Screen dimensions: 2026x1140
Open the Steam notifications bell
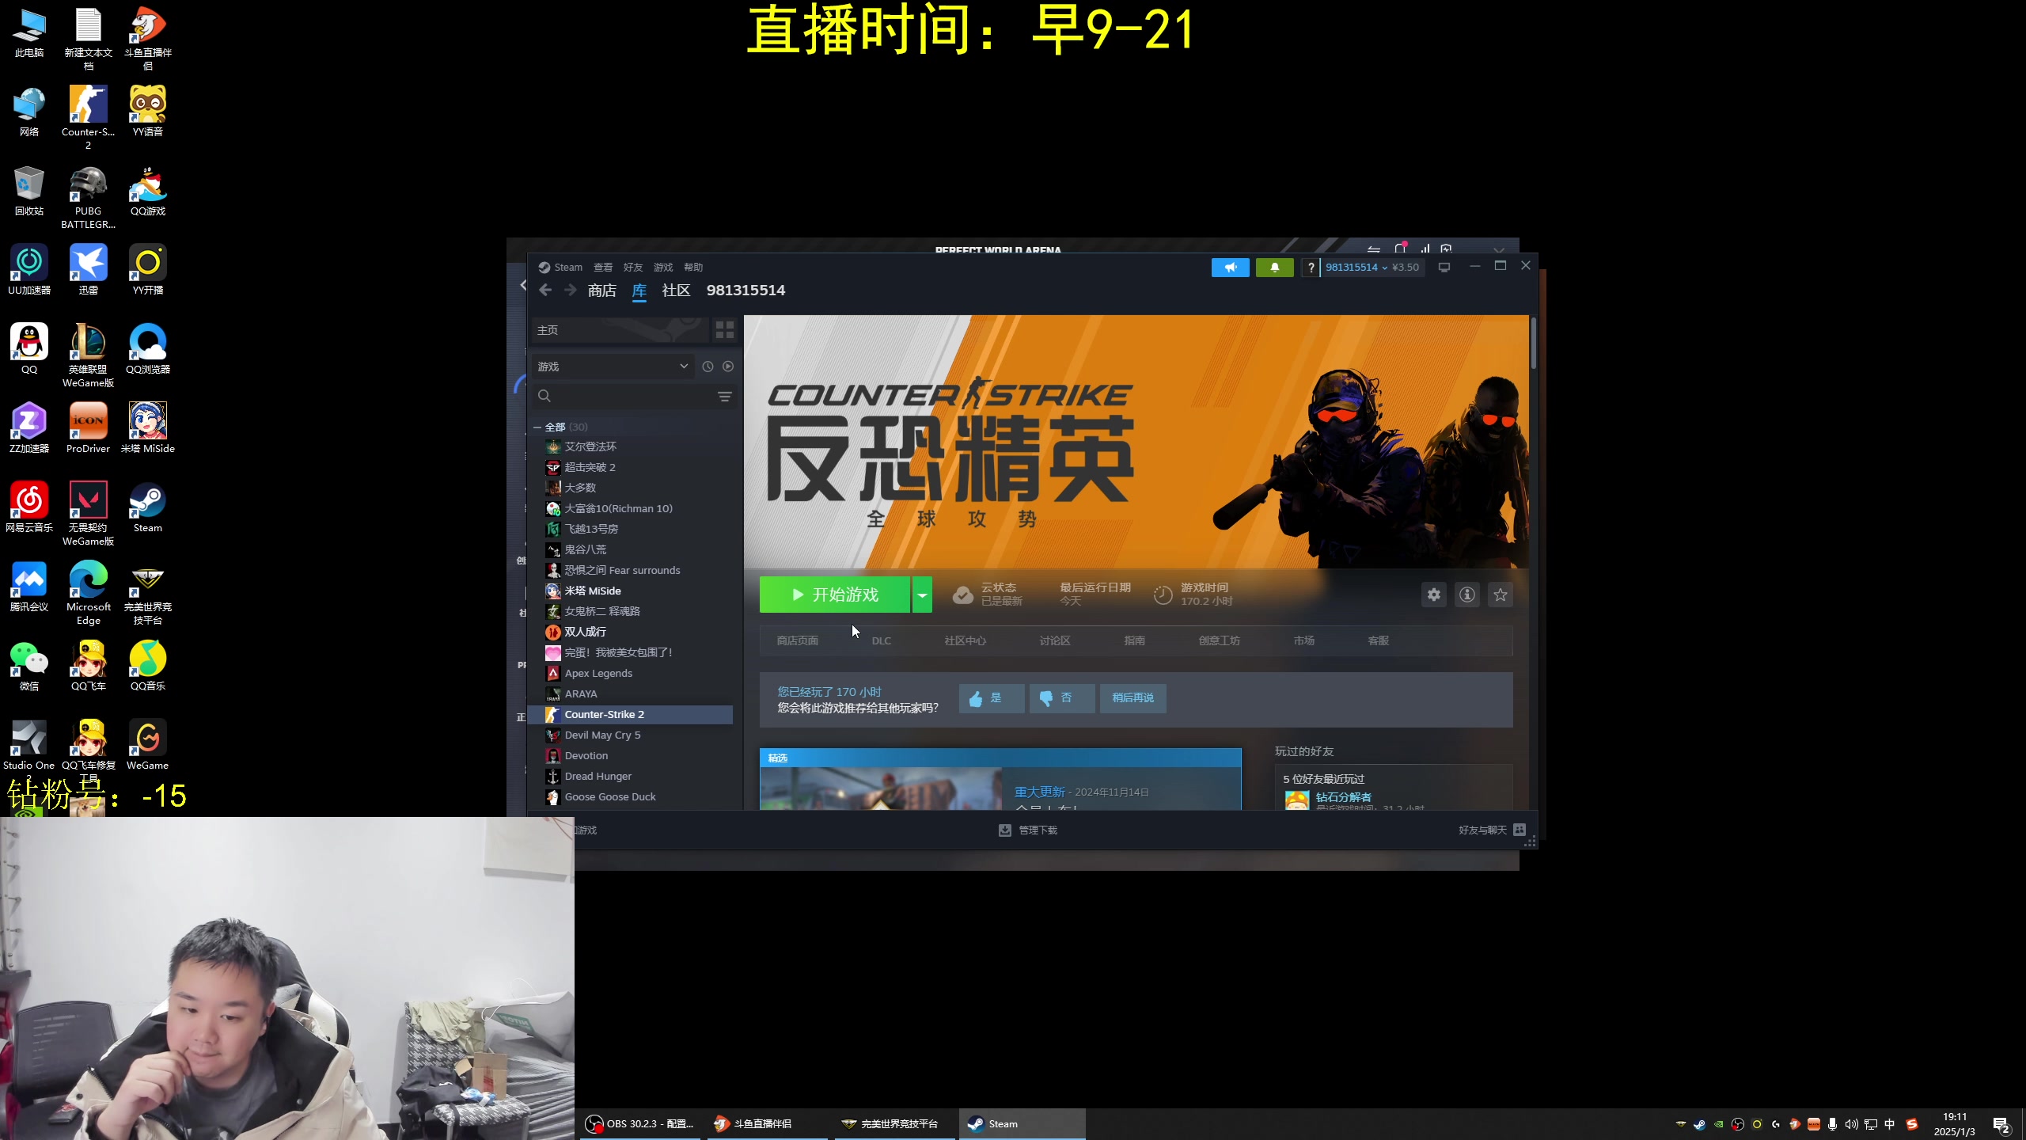[1274, 268]
